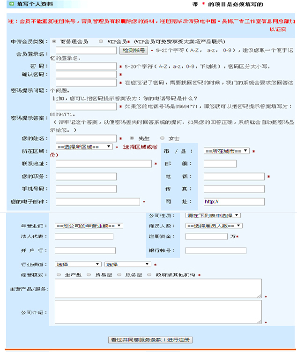Focus the 密码提示问题 input field

pos(86,83)
